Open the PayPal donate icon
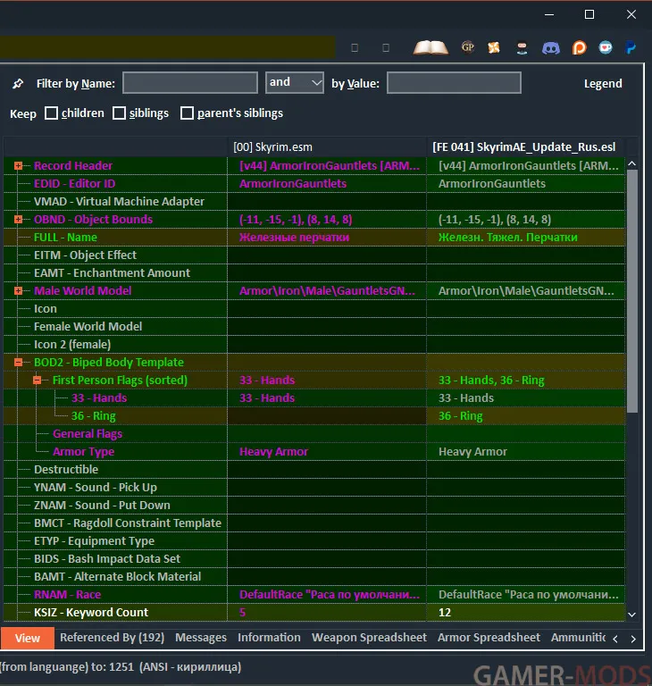Viewport: 652px width, 686px height. tap(631, 47)
